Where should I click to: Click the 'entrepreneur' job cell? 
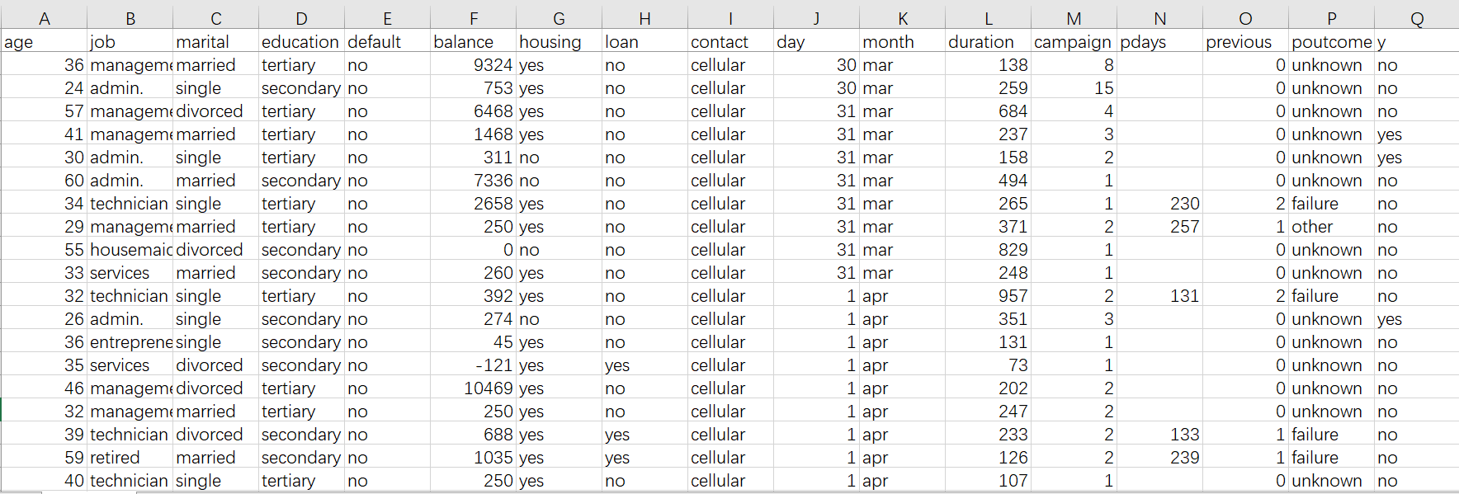point(130,342)
